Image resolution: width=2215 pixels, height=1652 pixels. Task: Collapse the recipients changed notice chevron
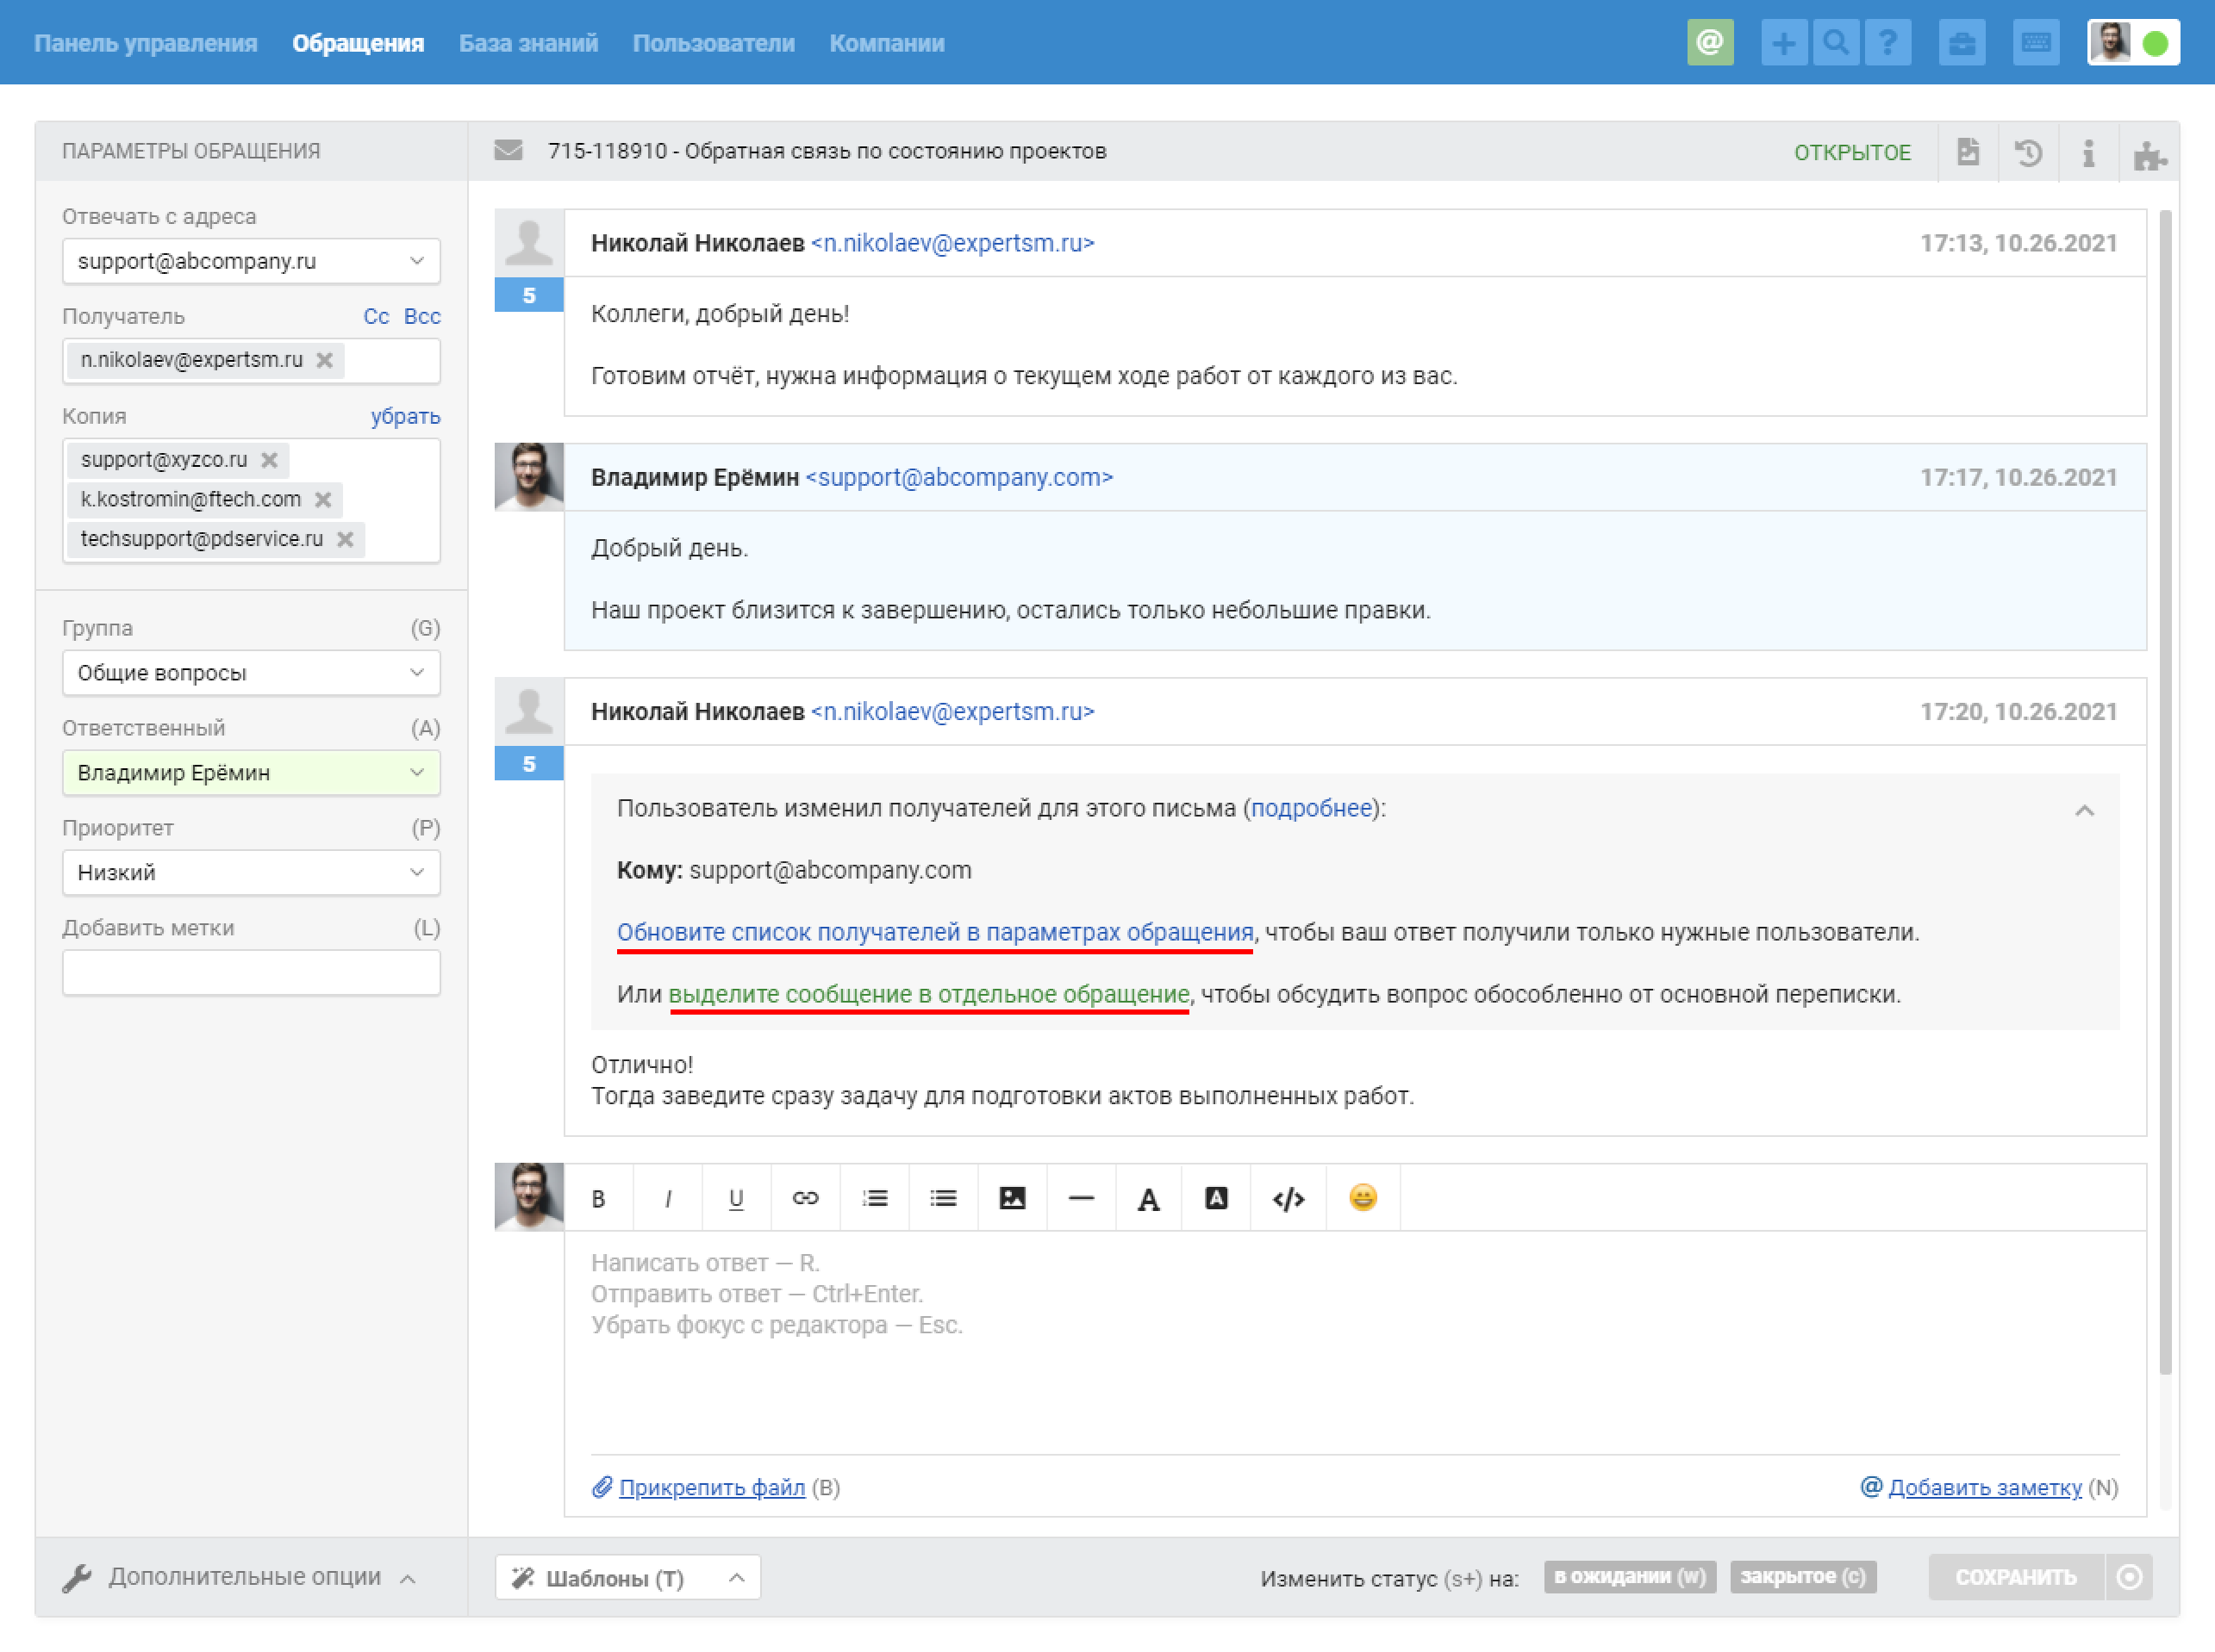click(2084, 810)
